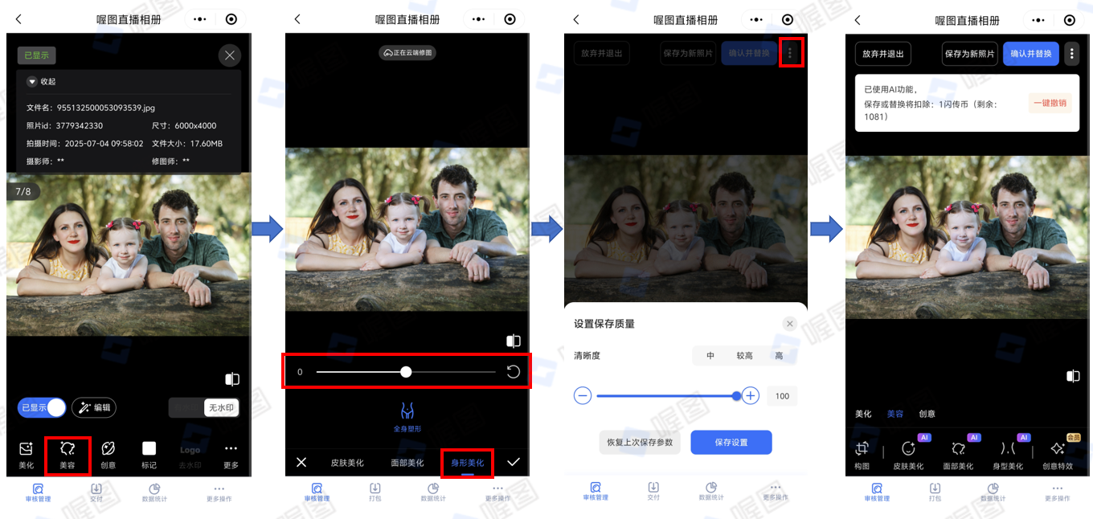Open 数据统计 tab in second screen
Screen dimensions: 1093x519
coord(433,492)
